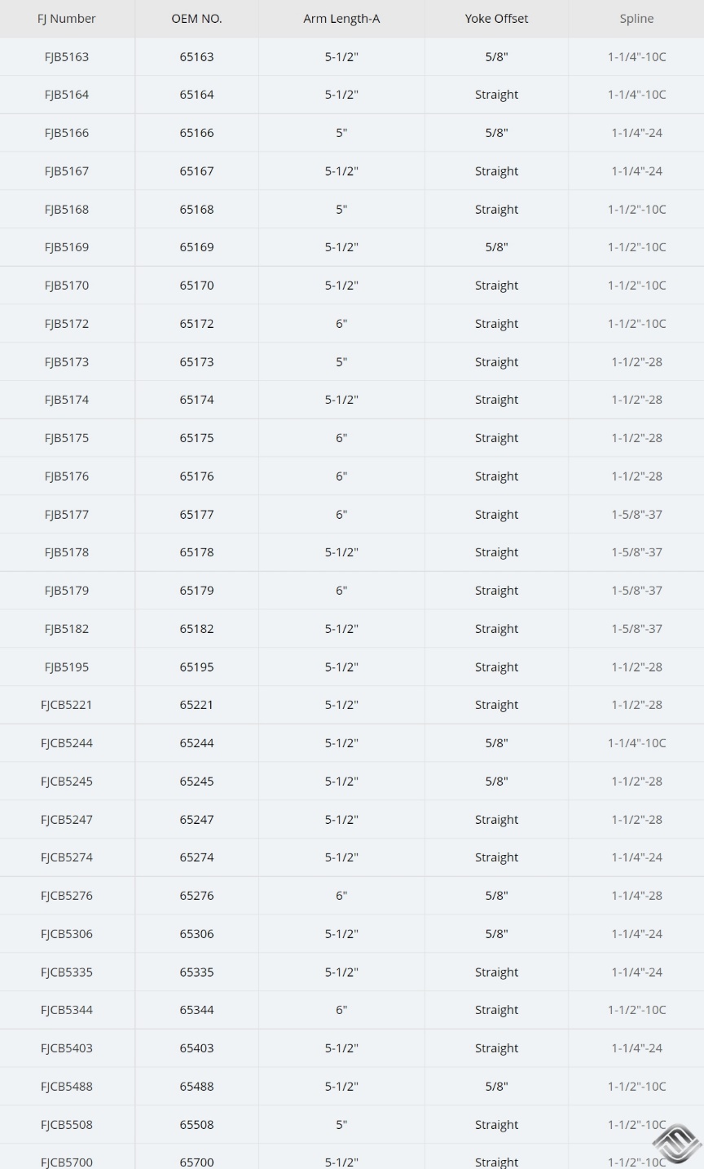Click FJCB5488 part number
Screen dimensions: 704x1169
coord(67,1087)
